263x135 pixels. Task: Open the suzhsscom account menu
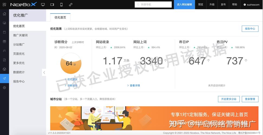pyautogui.click(x=251, y=5)
